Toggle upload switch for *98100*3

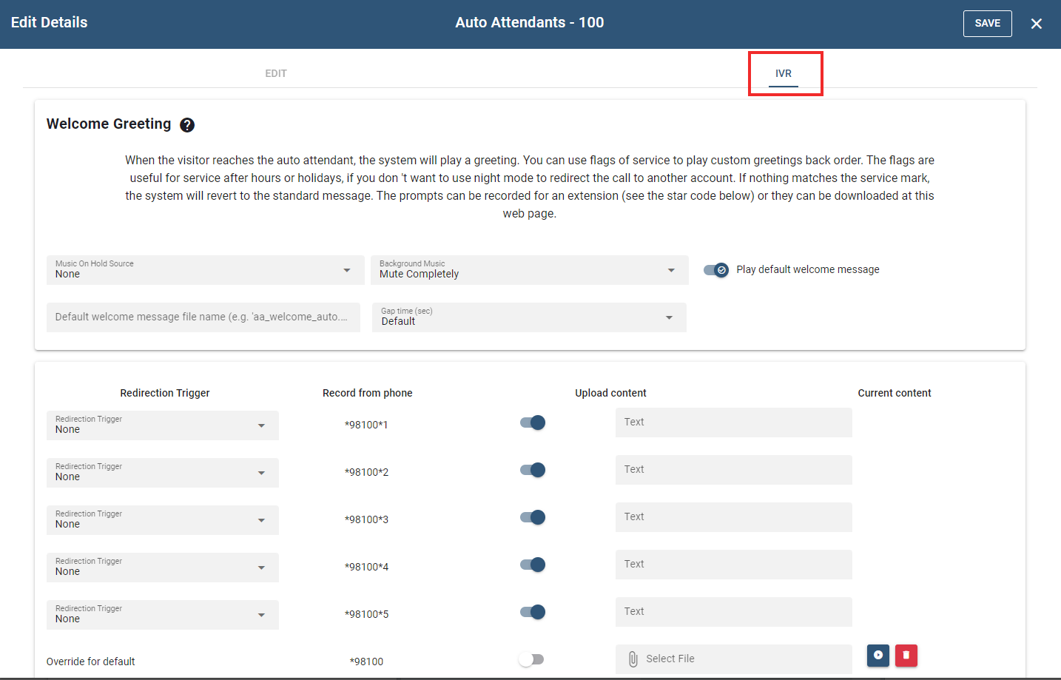[533, 517]
